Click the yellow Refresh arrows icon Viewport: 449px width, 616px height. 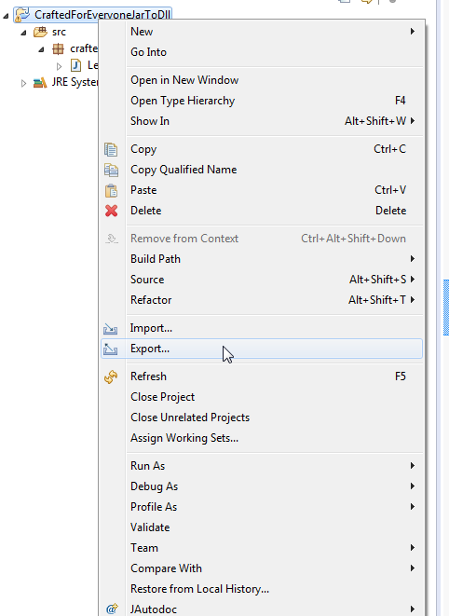(111, 376)
